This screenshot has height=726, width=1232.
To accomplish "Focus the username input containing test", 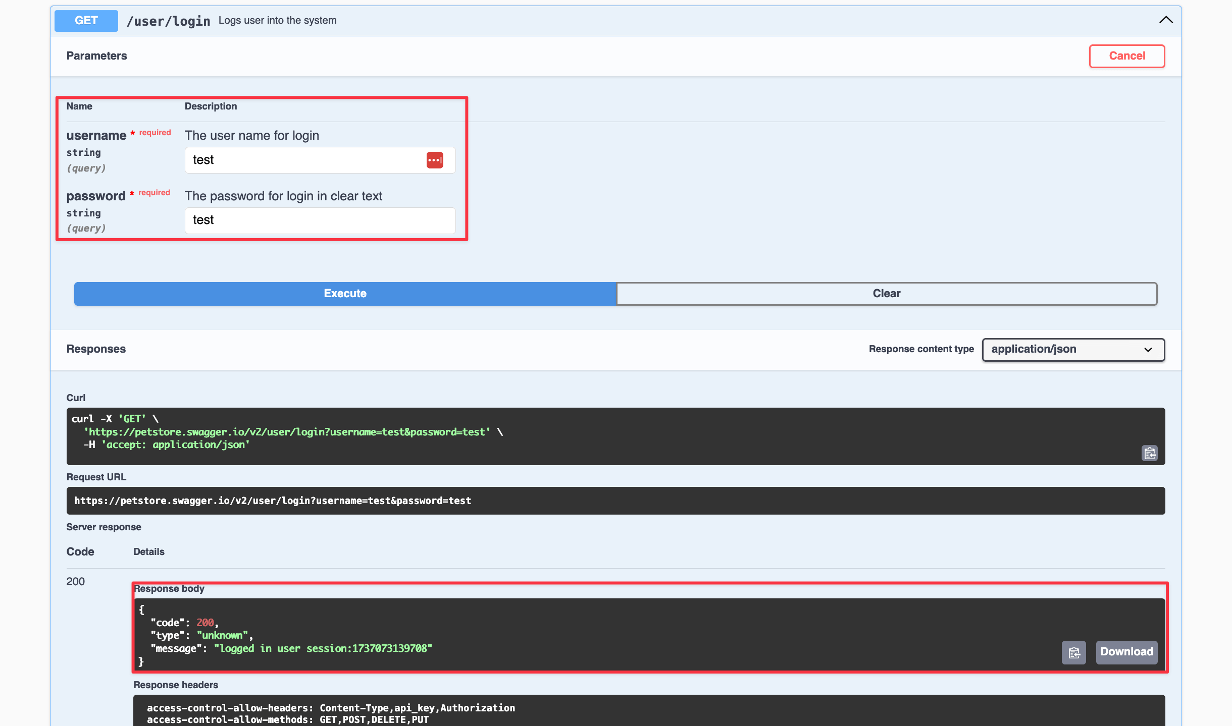I will 303,159.
